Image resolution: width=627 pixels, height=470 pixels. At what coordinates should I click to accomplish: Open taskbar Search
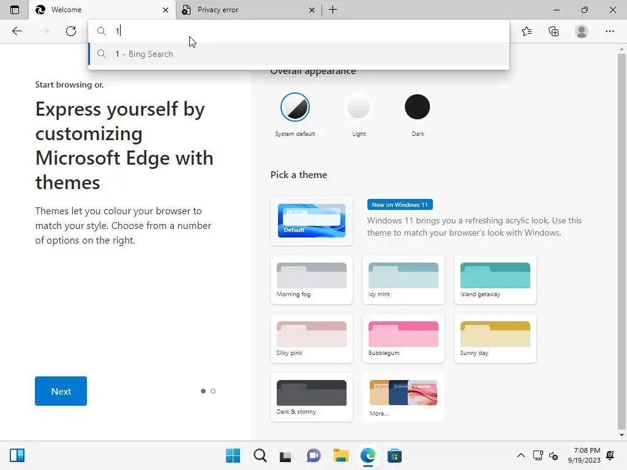260,455
